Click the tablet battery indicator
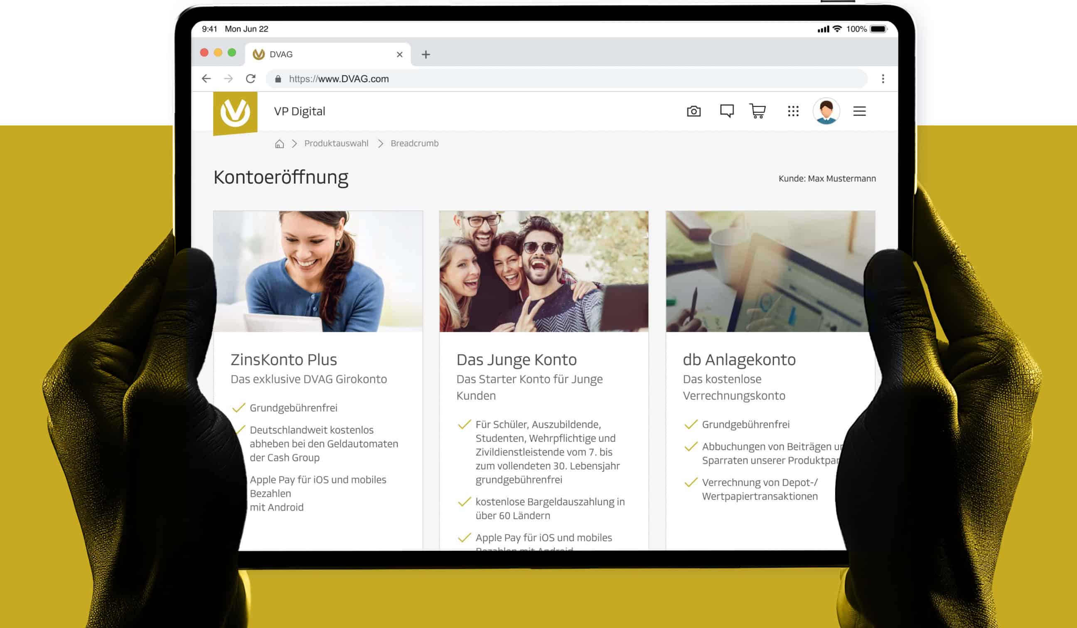Screen dimensions: 1077x628 [x=879, y=29]
